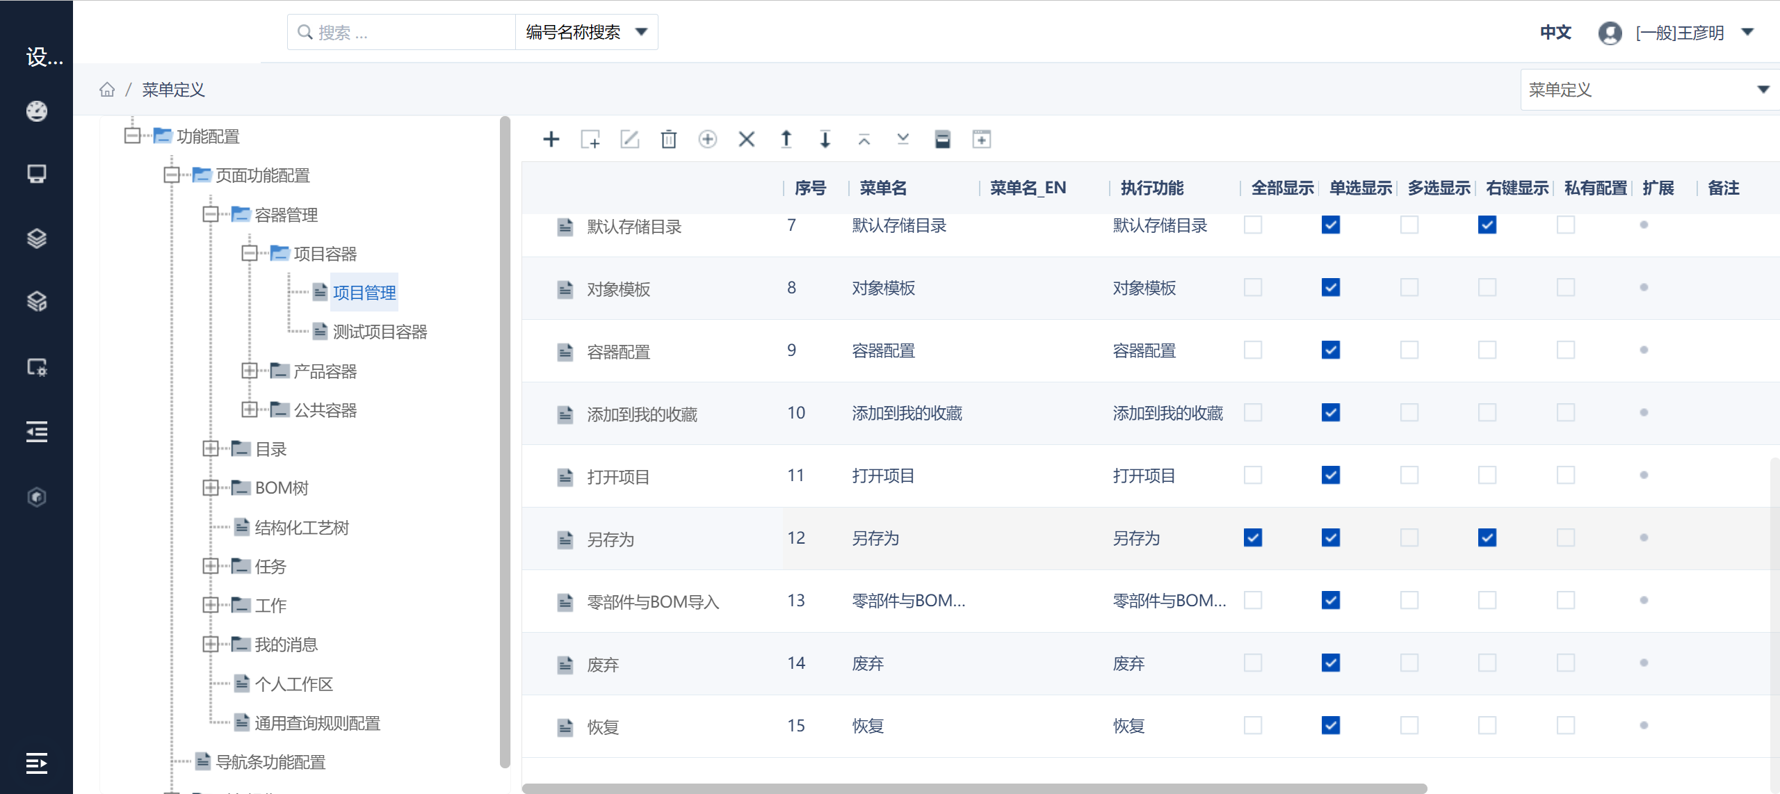This screenshot has height=794, width=1780.
Task: Click the move up arrow icon
Action: pyautogui.click(x=786, y=139)
